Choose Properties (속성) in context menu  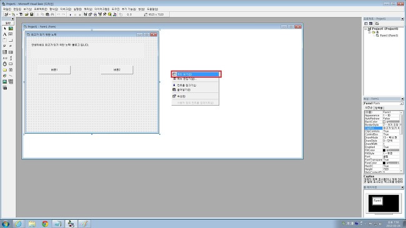(x=196, y=96)
